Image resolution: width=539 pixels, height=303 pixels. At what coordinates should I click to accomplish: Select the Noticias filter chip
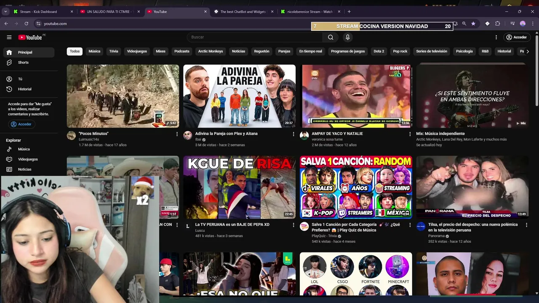(x=238, y=51)
